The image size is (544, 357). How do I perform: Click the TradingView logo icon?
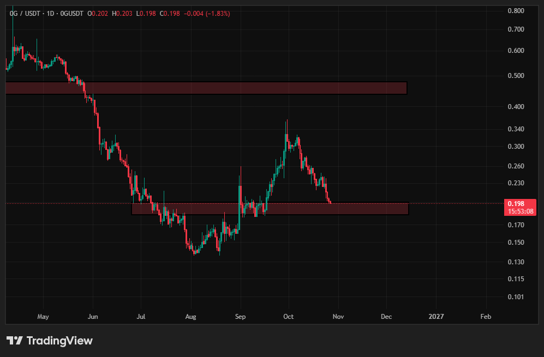pyautogui.click(x=15, y=341)
